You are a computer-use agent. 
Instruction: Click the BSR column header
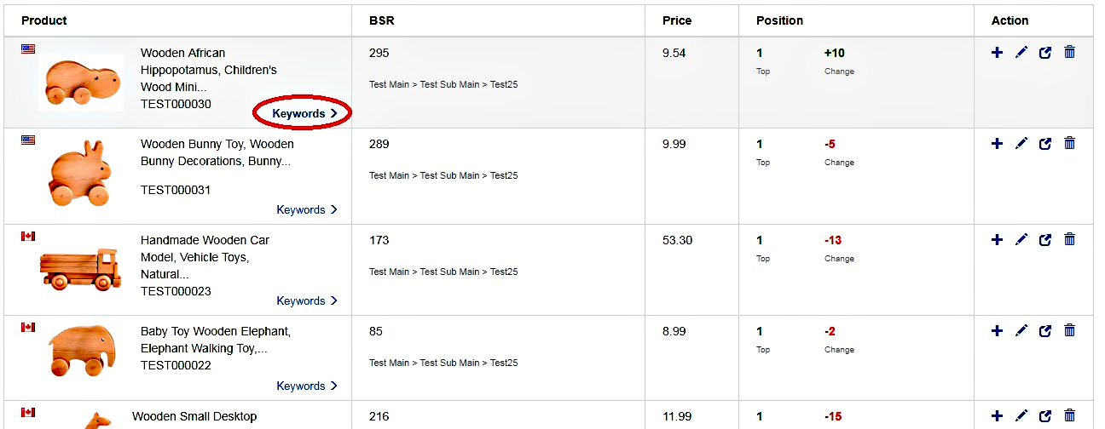pyautogui.click(x=382, y=20)
